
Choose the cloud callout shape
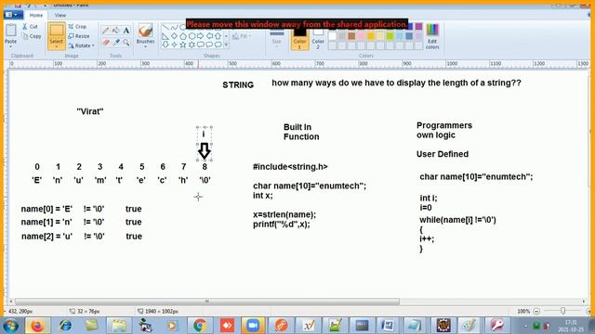click(218, 45)
